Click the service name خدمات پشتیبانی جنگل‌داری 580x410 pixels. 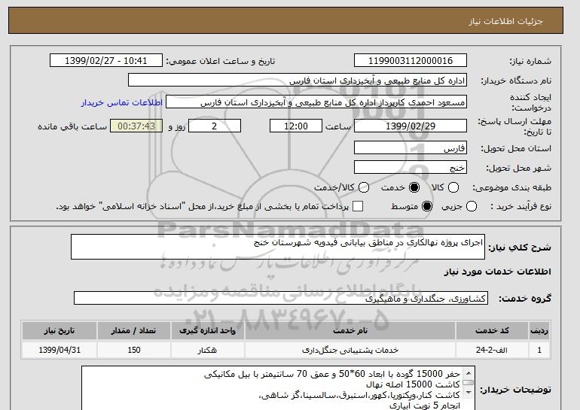click(350, 350)
